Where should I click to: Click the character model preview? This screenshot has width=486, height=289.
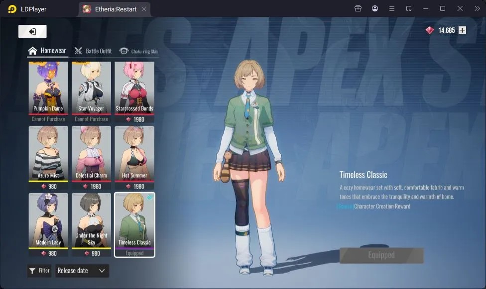click(x=249, y=167)
